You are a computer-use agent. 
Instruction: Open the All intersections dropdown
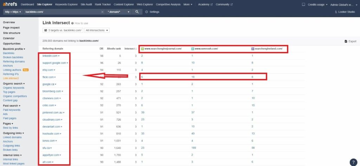click(97, 30)
